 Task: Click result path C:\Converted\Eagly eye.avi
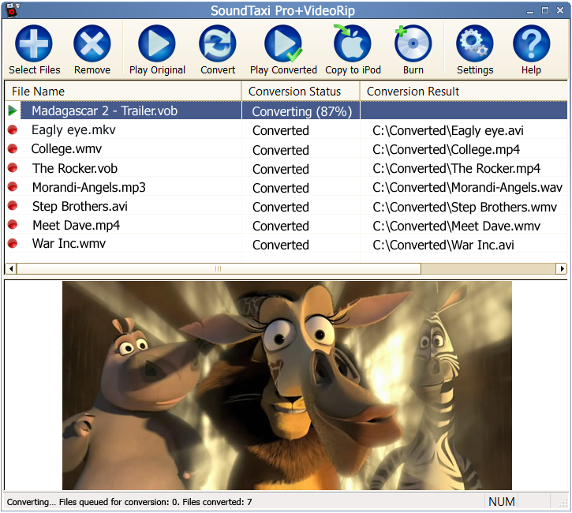[448, 131]
